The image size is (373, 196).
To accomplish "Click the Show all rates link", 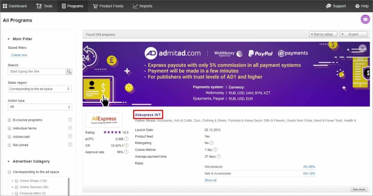I will click(x=210, y=180).
